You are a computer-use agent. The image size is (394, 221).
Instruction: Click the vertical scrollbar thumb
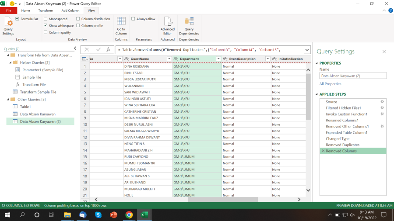[308, 97]
